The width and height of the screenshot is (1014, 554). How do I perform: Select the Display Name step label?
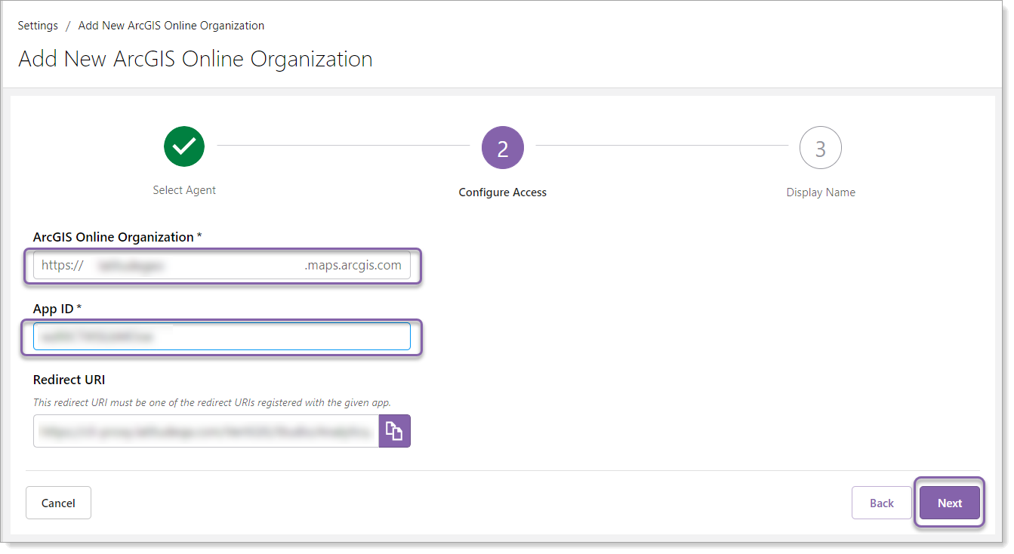820,192
